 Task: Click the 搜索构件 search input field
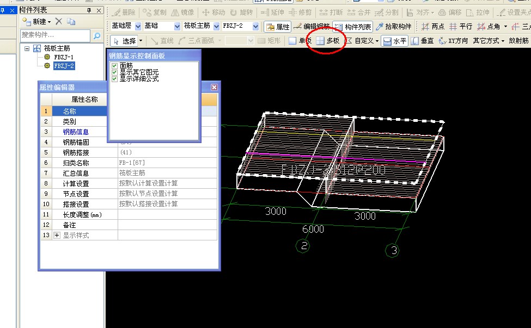click(x=56, y=35)
